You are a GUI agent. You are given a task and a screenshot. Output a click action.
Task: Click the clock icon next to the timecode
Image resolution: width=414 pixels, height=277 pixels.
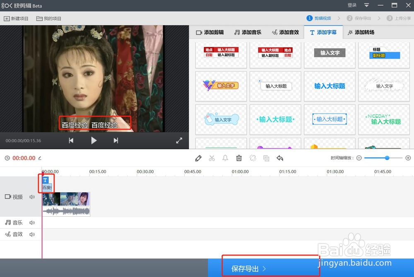(7, 158)
